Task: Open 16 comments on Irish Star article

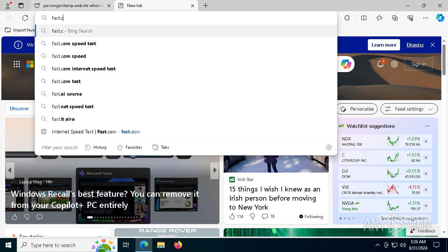Action: [x=268, y=216]
